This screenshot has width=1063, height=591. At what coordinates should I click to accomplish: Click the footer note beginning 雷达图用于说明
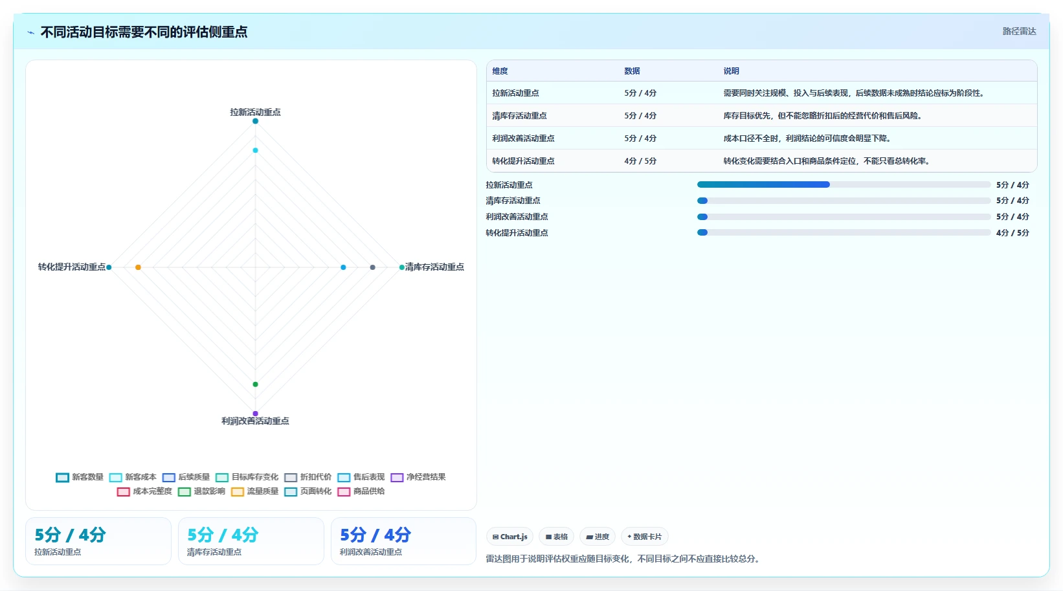(624, 559)
